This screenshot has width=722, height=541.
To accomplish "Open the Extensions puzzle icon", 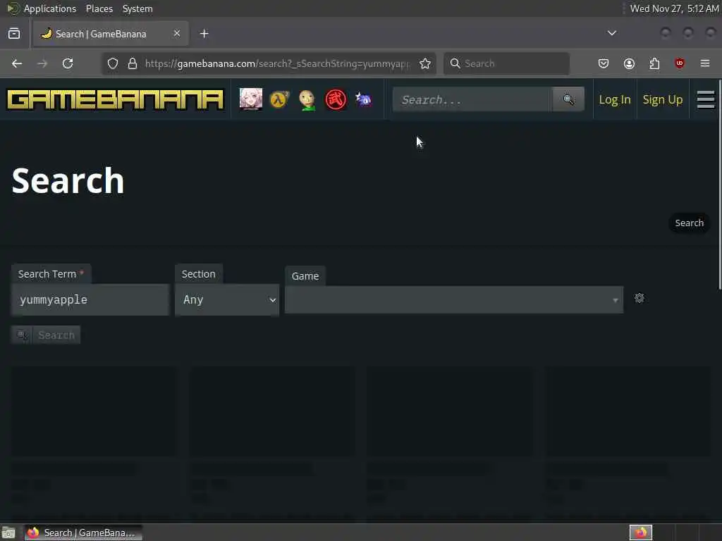I will [x=654, y=63].
